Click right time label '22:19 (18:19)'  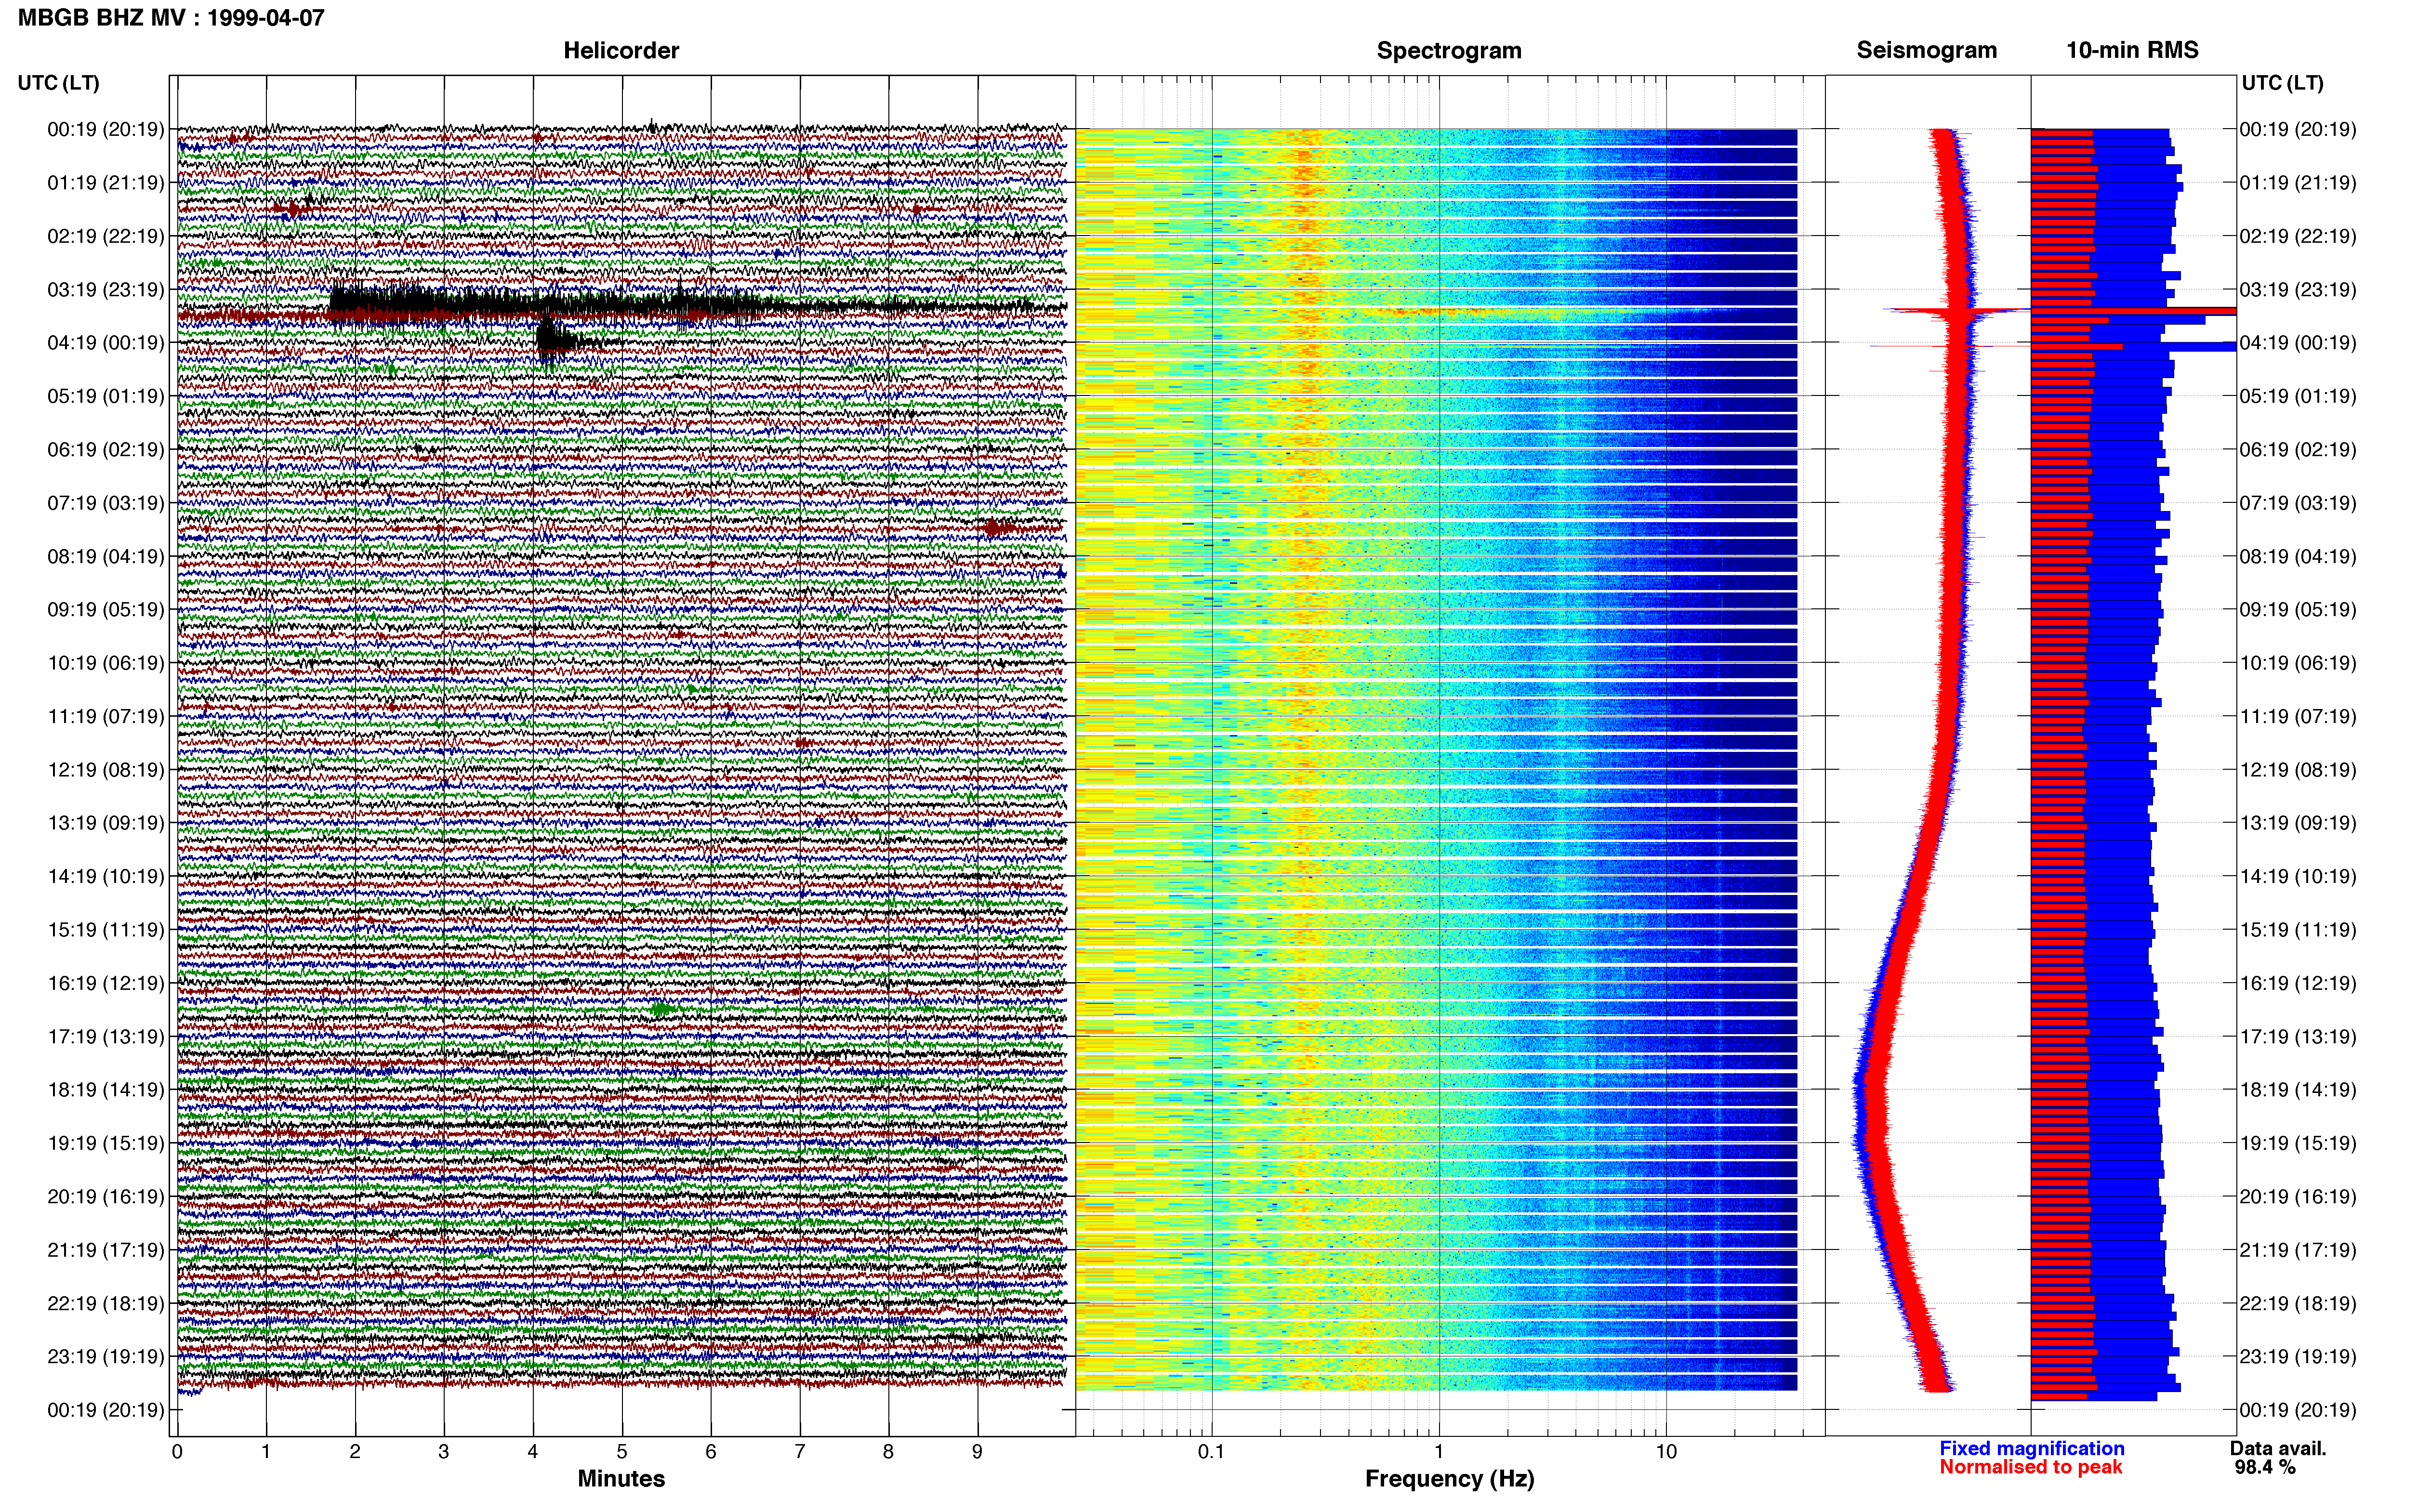pyautogui.click(x=2298, y=1304)
